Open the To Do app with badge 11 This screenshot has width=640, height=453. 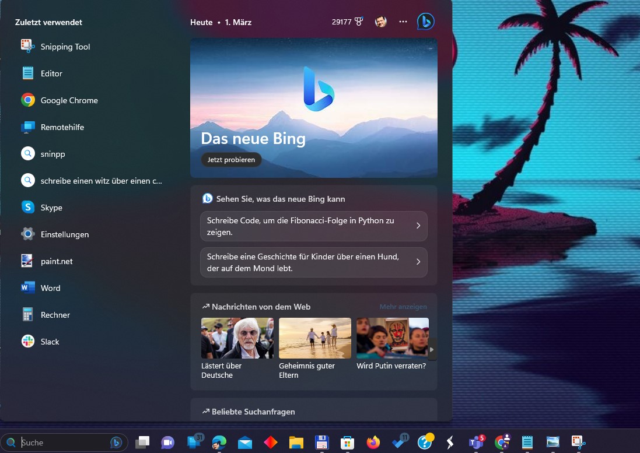(399, 443)
